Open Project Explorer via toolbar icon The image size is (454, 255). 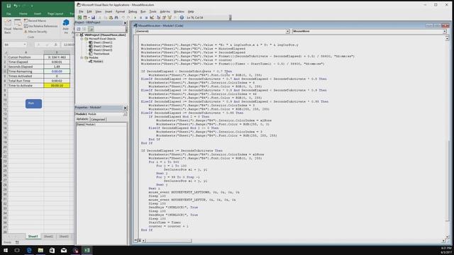158,18
